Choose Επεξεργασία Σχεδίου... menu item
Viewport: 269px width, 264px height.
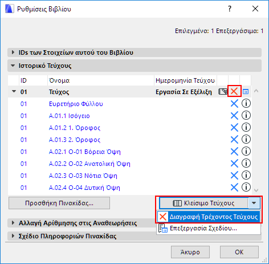pos(209,228)
